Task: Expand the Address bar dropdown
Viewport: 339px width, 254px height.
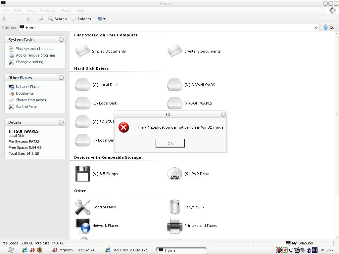Action: click(316, 28)
